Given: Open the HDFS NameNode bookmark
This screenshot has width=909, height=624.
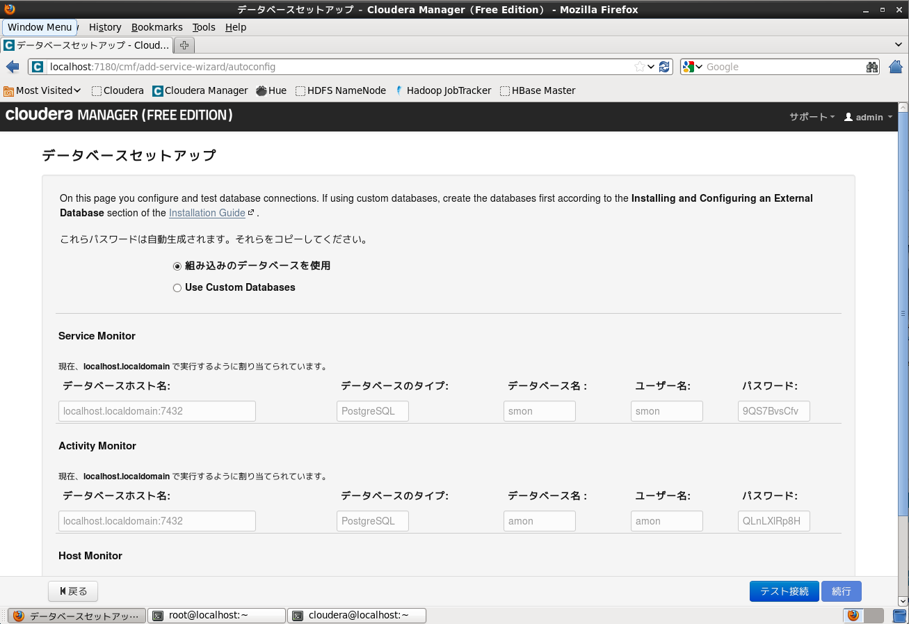Looking at the screenshot, I should point(341,90).
